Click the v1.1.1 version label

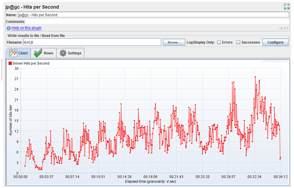[x=283, y=28]
